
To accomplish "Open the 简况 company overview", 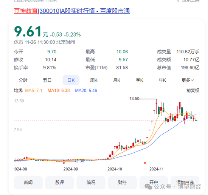I will 91,183.
